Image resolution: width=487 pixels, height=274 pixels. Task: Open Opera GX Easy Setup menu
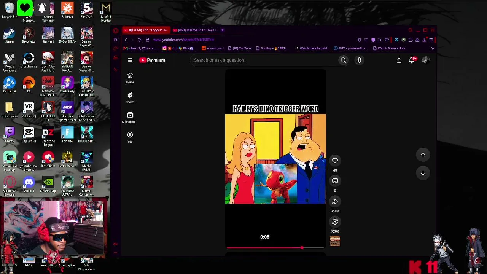pos(431,40)
